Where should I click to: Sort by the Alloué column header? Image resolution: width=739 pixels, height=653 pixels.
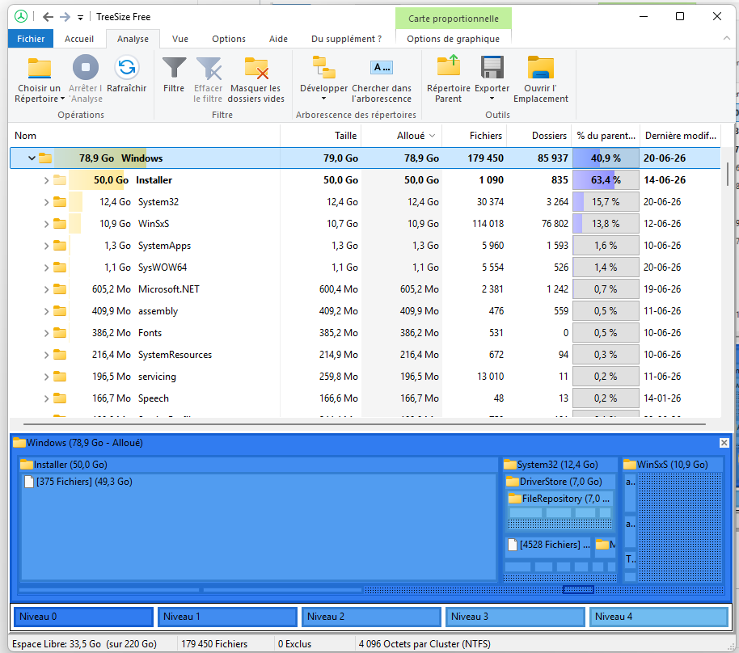[x=411, y=136]
